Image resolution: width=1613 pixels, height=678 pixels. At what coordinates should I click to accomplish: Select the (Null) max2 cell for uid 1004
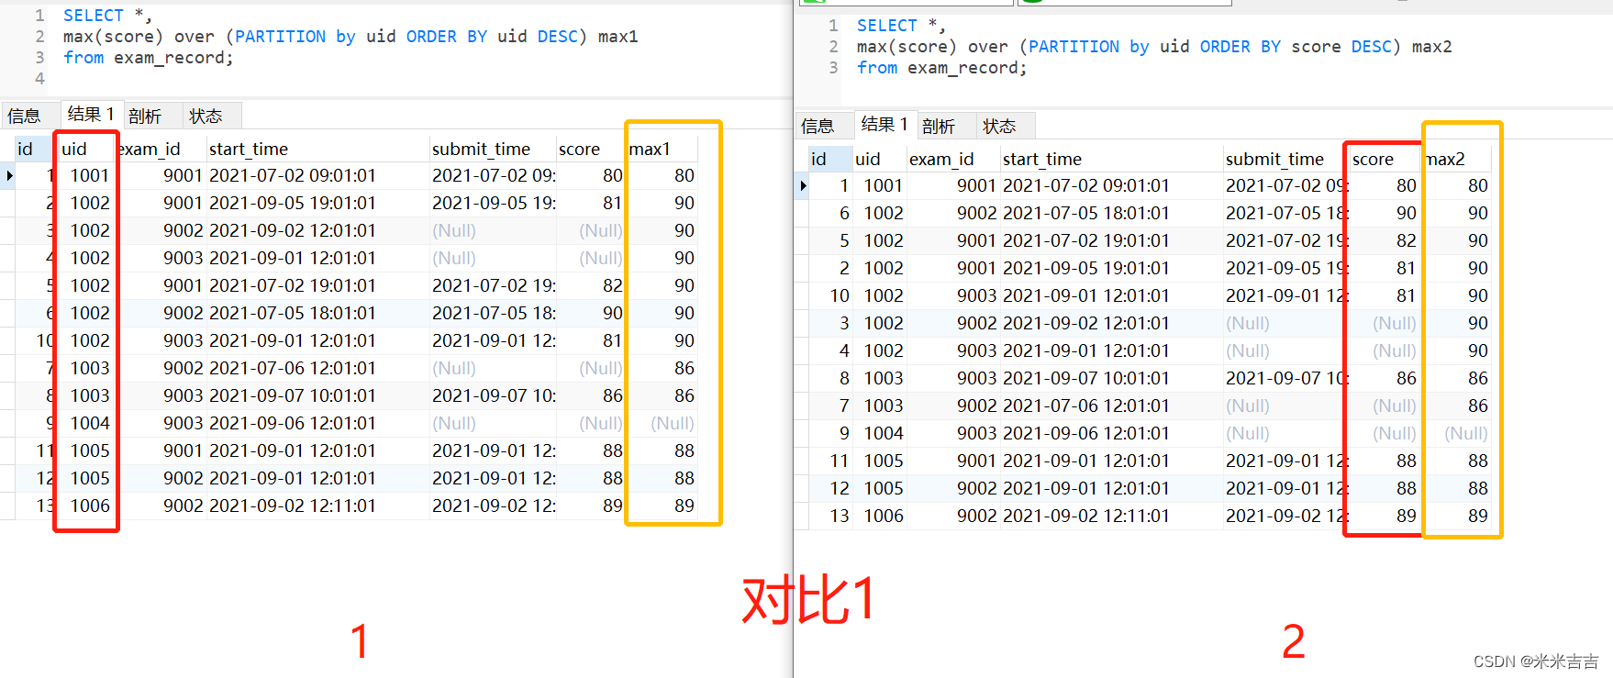click(x=1456, y=433)
